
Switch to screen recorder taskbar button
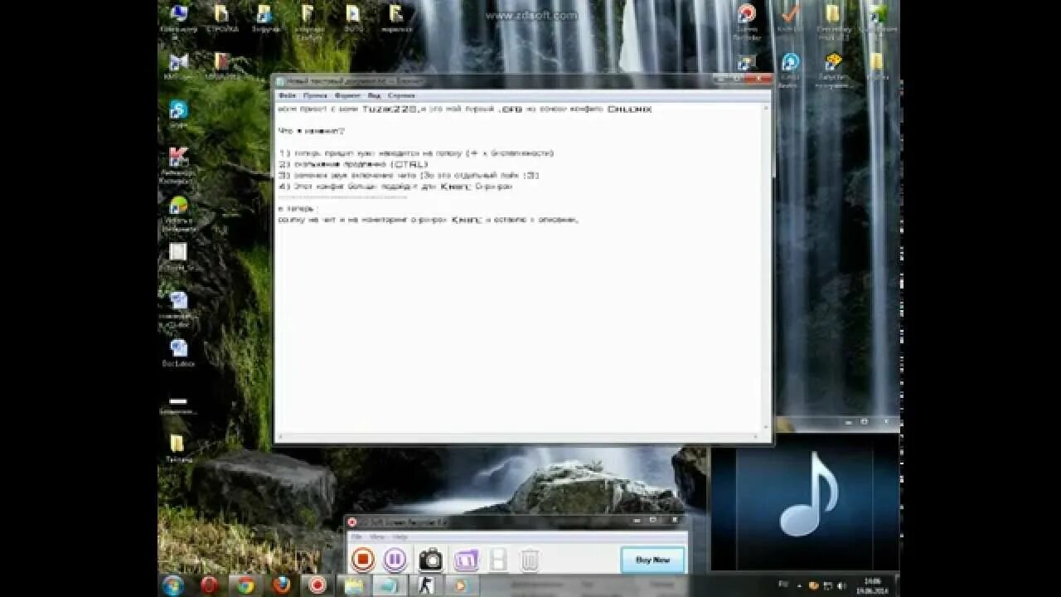pyautogui.click(x=317, y=585)
